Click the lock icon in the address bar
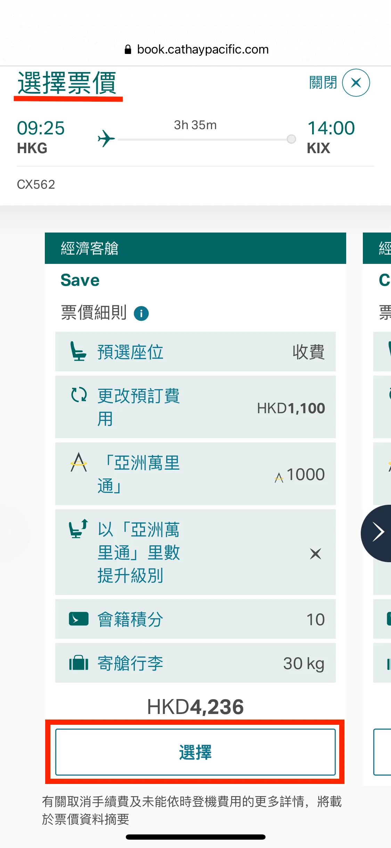This screenshot has width=391, height=848. point(128,49)
